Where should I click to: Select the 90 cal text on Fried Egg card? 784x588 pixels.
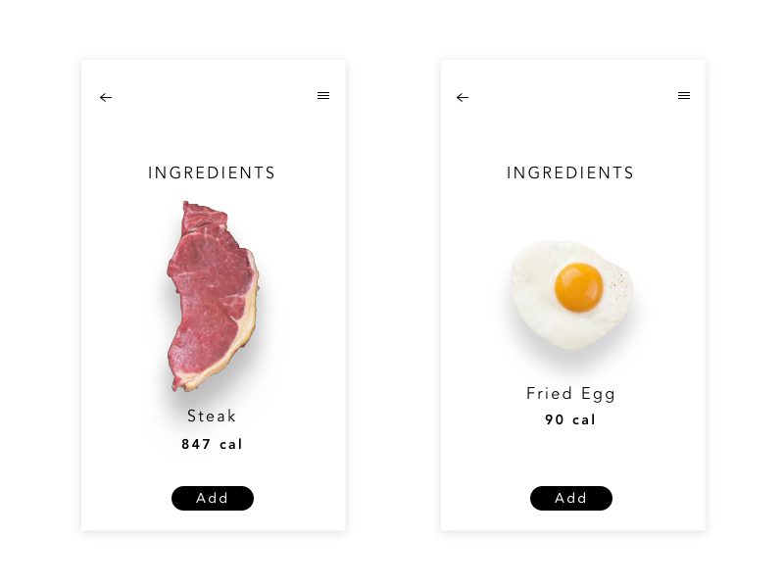(570, 419)
